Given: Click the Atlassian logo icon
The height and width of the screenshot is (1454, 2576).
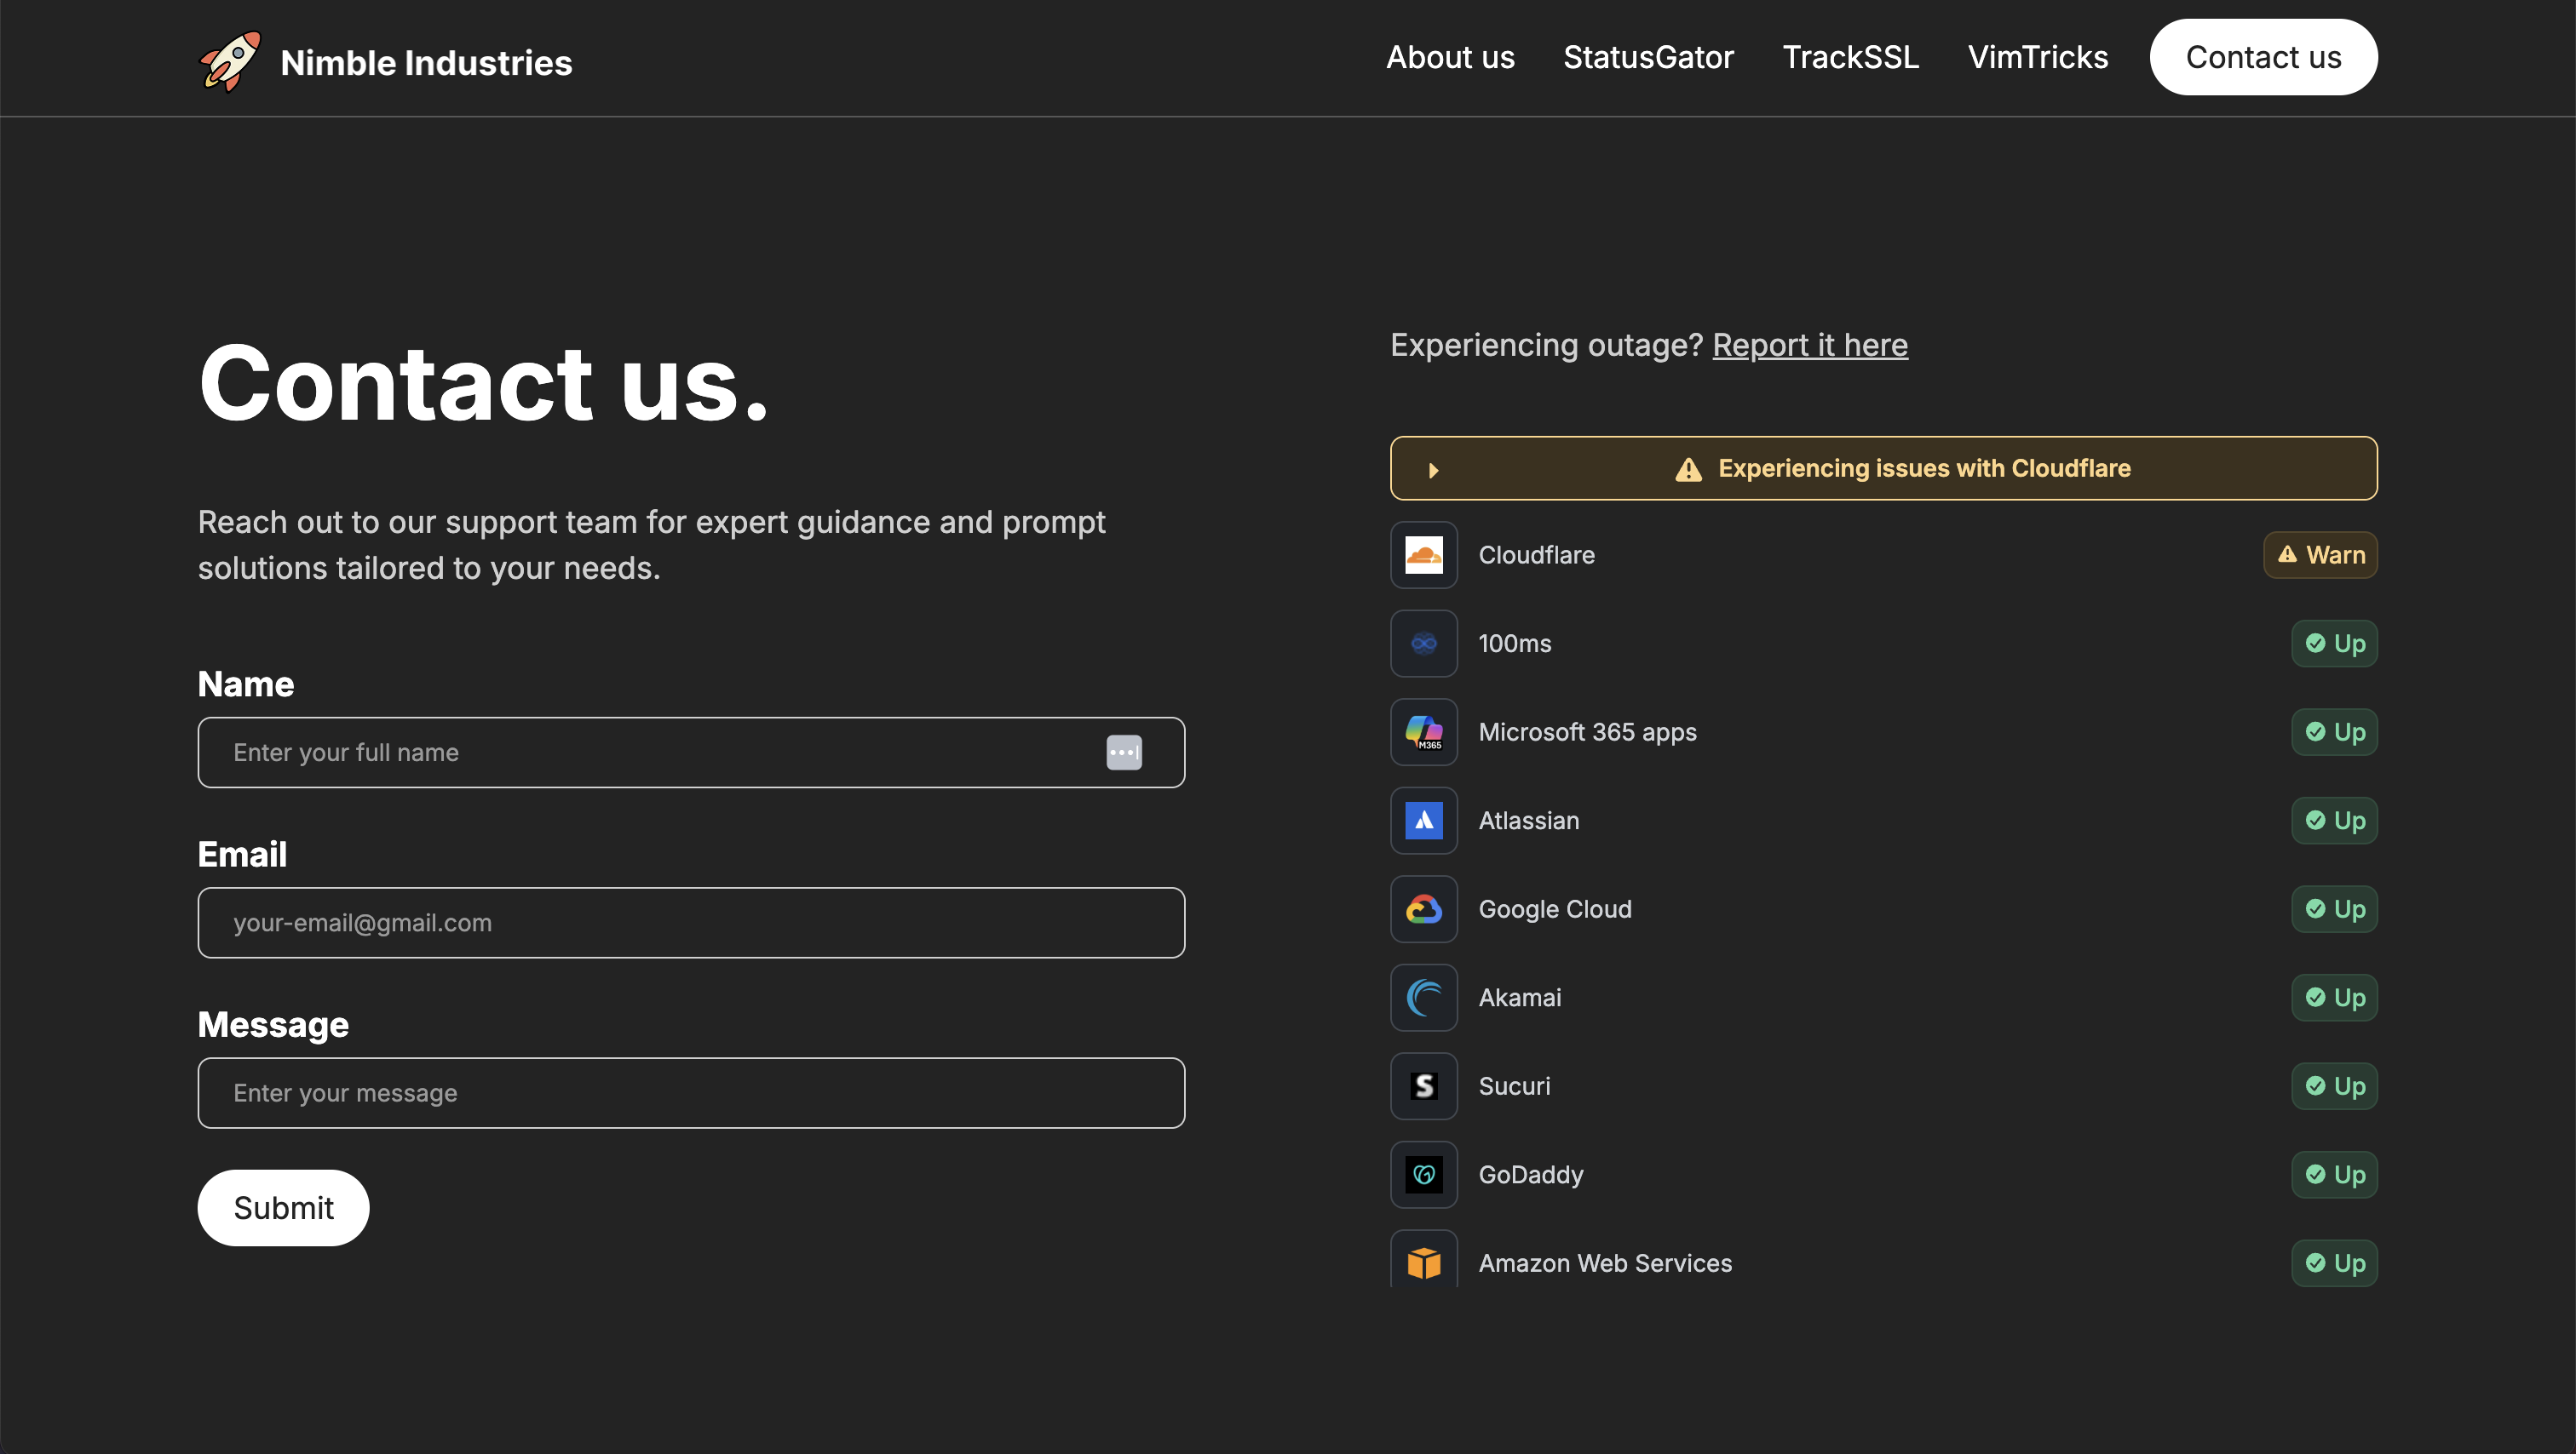Looking at the screenshot, I should pos(1423,821).
